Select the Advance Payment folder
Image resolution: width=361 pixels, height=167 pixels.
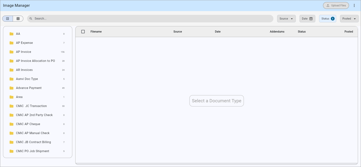[x=38, y=88]
